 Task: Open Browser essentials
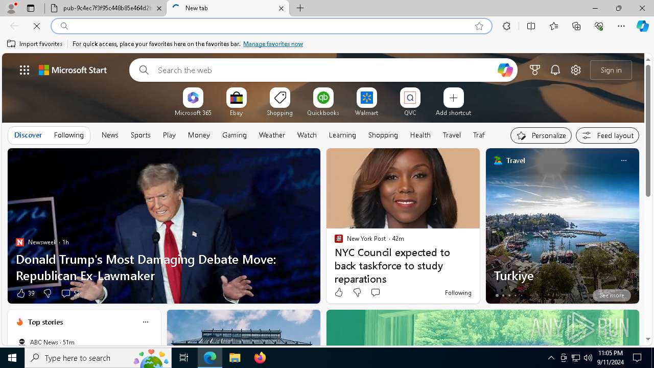pyautogui.click(x=599, y=26)
